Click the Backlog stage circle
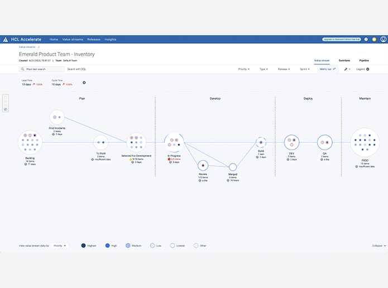 tap(30, 142)
